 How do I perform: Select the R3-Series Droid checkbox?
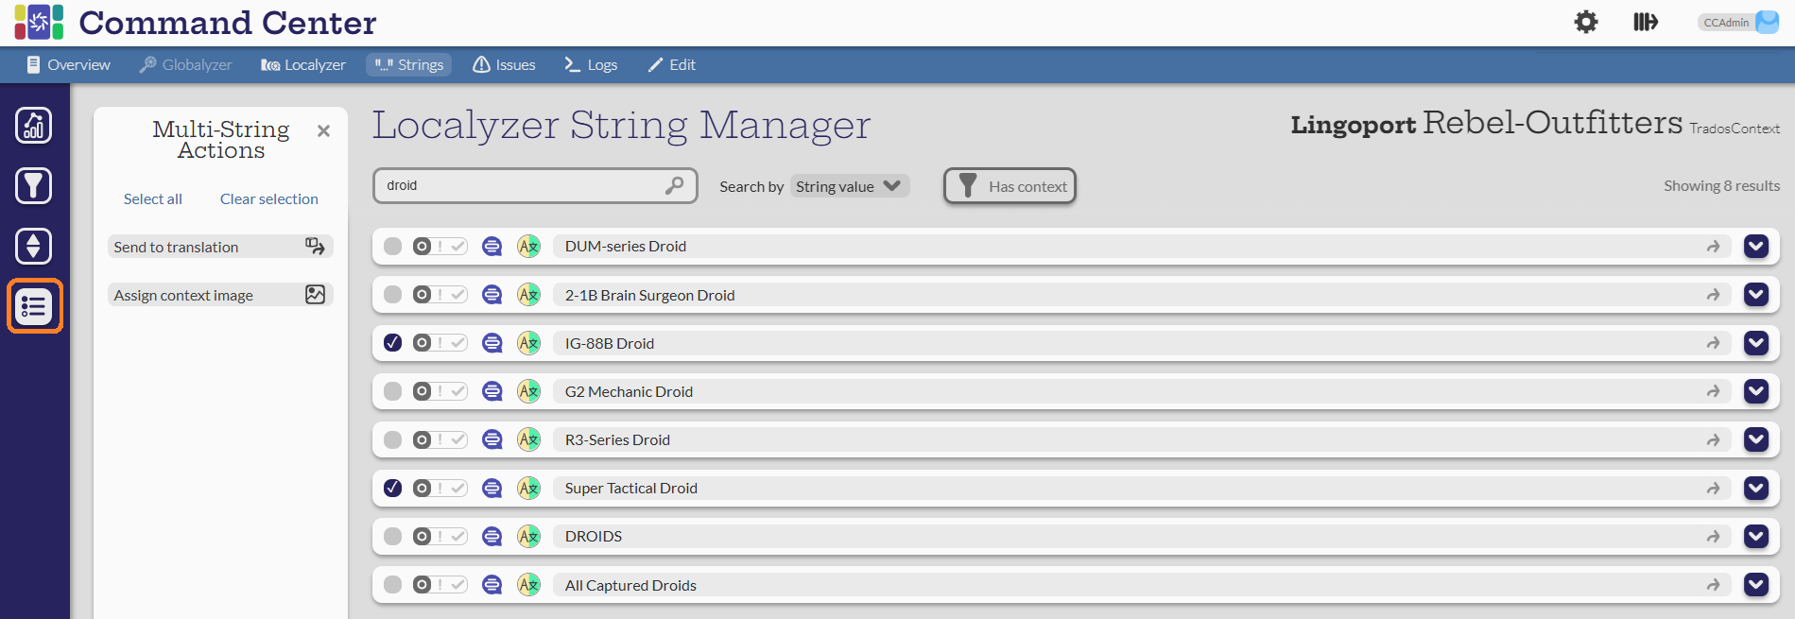point(393,439)
